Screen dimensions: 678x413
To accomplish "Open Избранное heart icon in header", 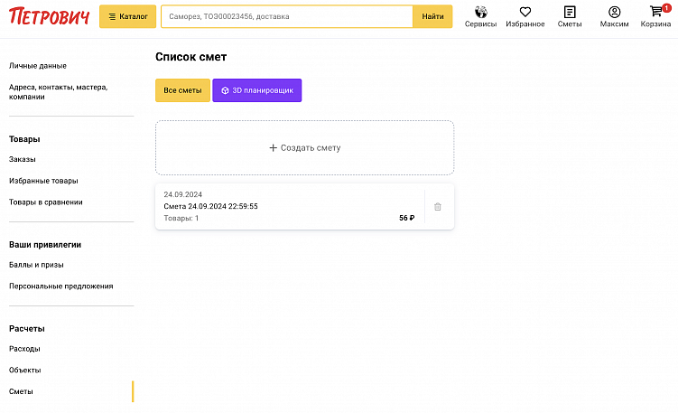I will click(525, 13).
